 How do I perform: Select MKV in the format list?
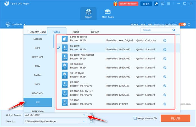point(38,84)
